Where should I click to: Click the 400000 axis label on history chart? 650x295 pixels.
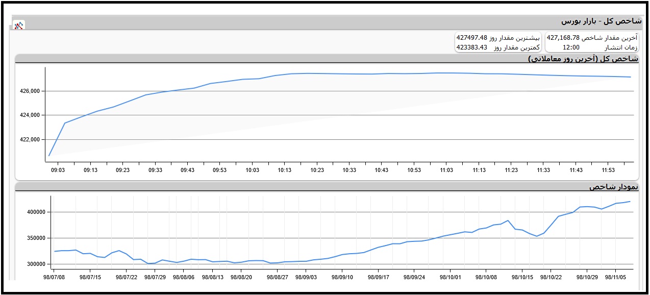click(x=36, y=212)
